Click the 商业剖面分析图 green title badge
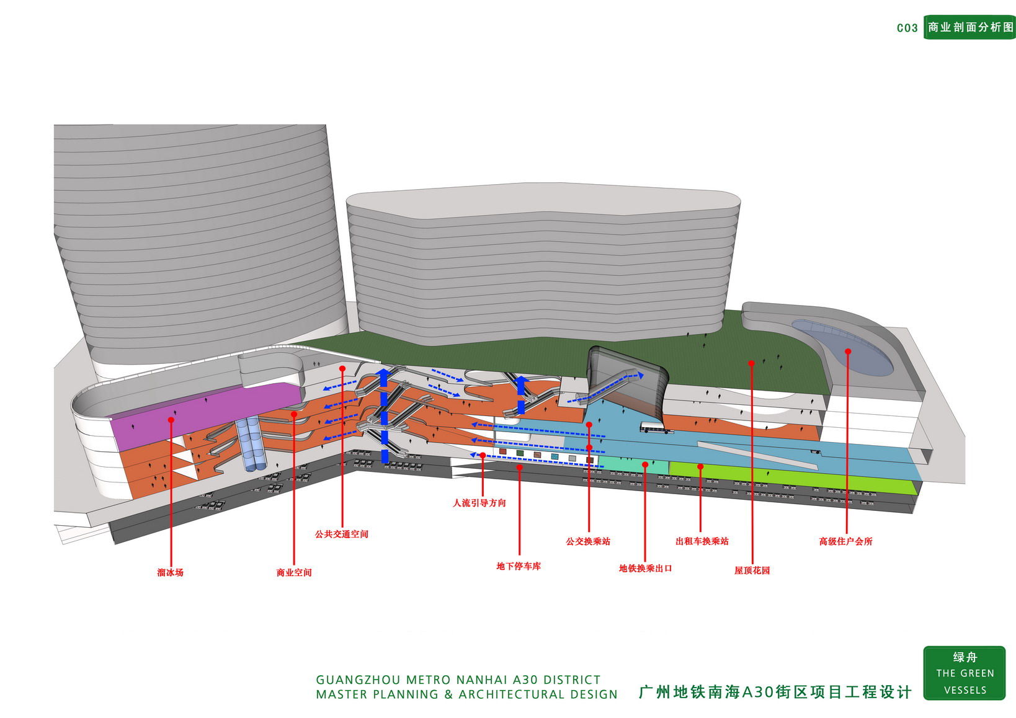 coord(970,27)
